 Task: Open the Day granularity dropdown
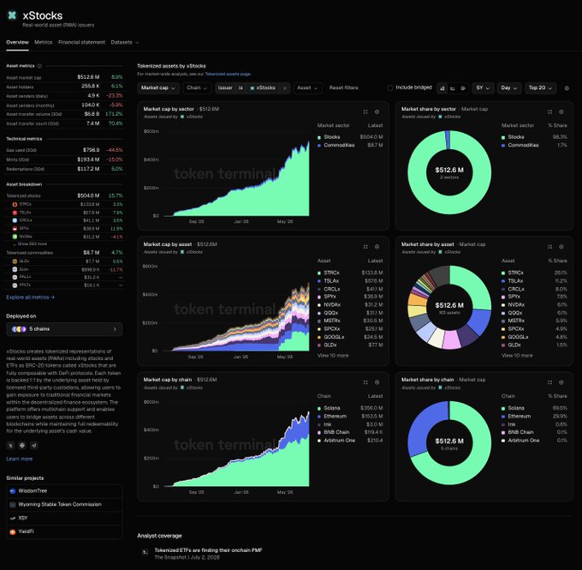point(509,88)
